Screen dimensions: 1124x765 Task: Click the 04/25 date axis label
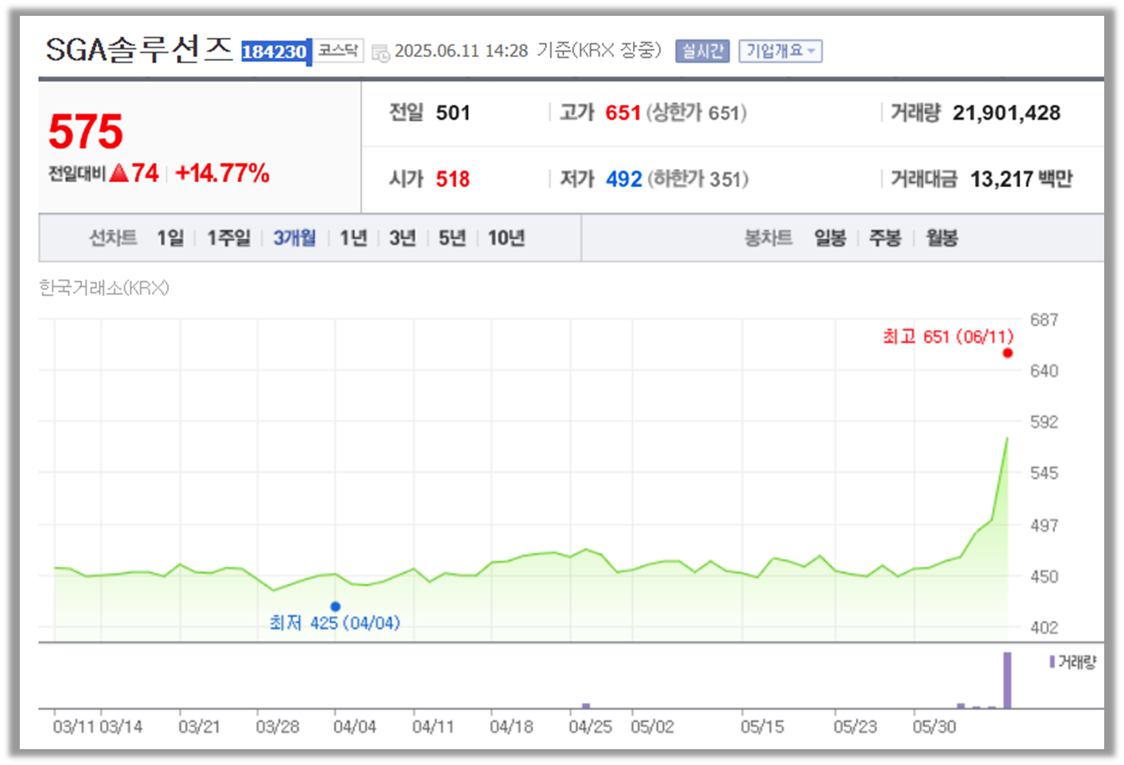590,726
